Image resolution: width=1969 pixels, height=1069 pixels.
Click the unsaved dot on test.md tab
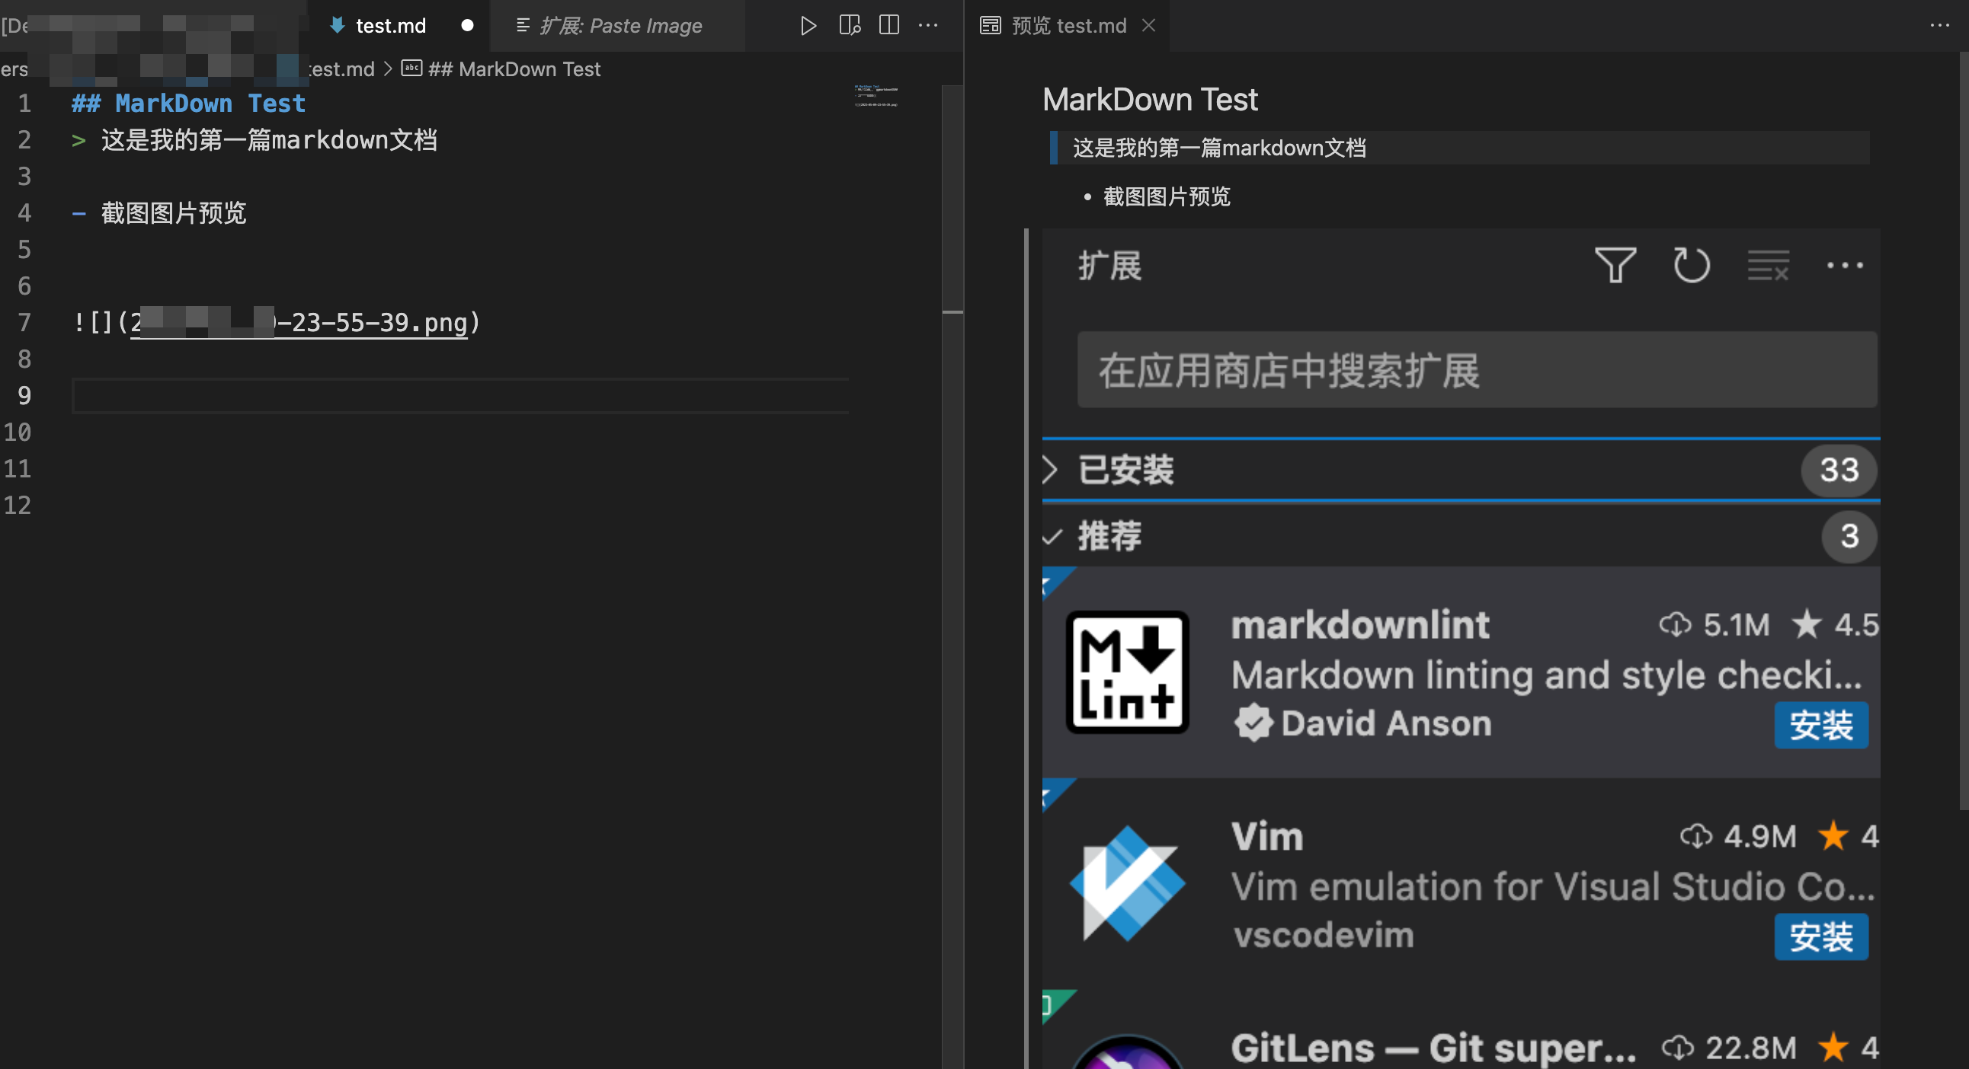click(x=467, y=26)
